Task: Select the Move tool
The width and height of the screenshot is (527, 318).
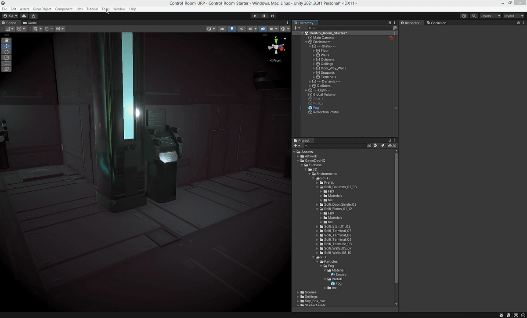Action: pyautogui.click(x=6, y=46)
